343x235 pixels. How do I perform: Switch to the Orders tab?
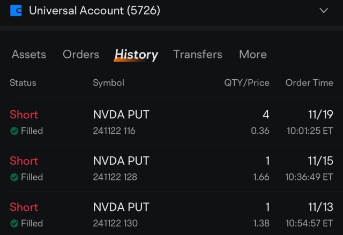(81, 54)
